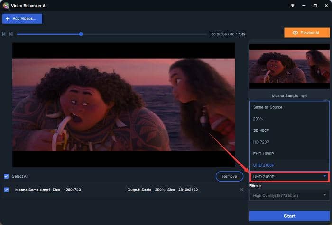Select SD 480P resolution

[x=289, y=130]
